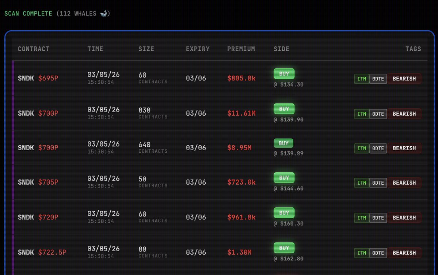Click the @ $160.30 fill price
This screenshot has height=275, width=438.
coord(288,223)
